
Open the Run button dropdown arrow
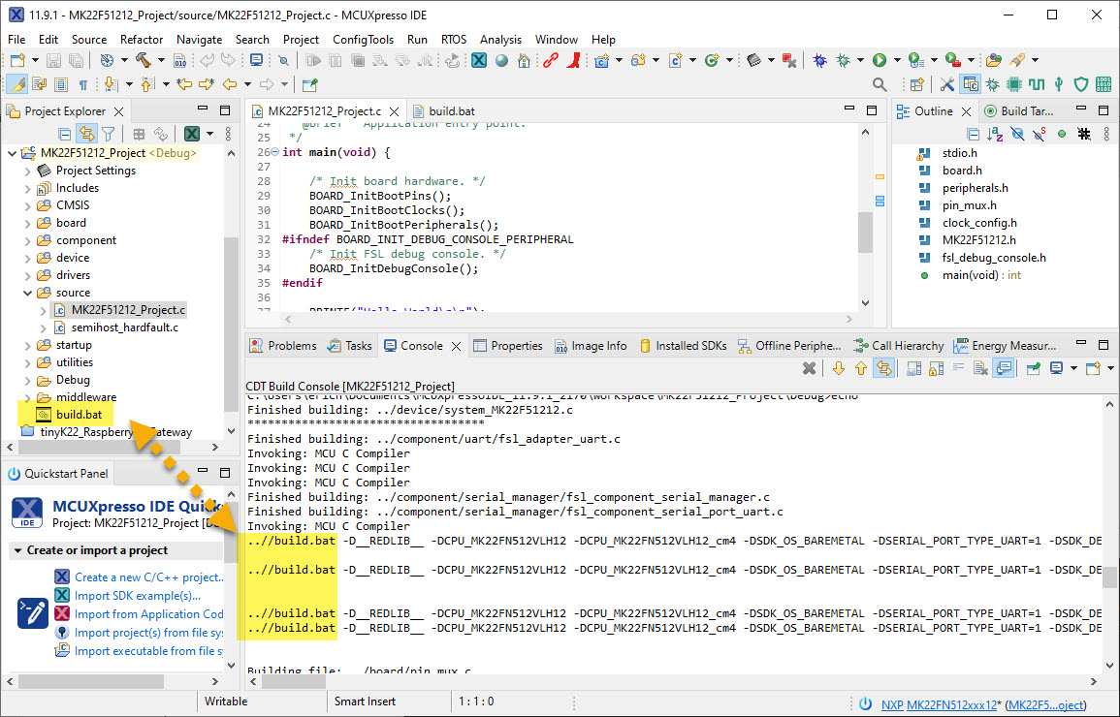click(897, 61)
